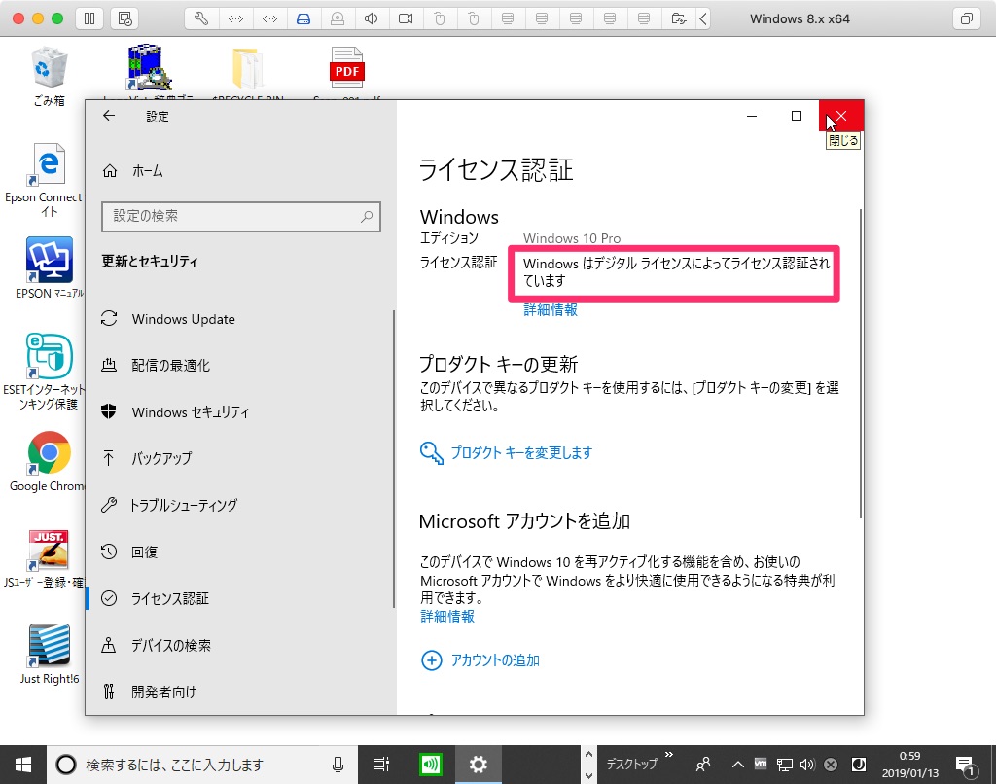Open Windows セキュリティ in sidebar
The width and height of the screenshot is (996, 784).
coord(240,412)
